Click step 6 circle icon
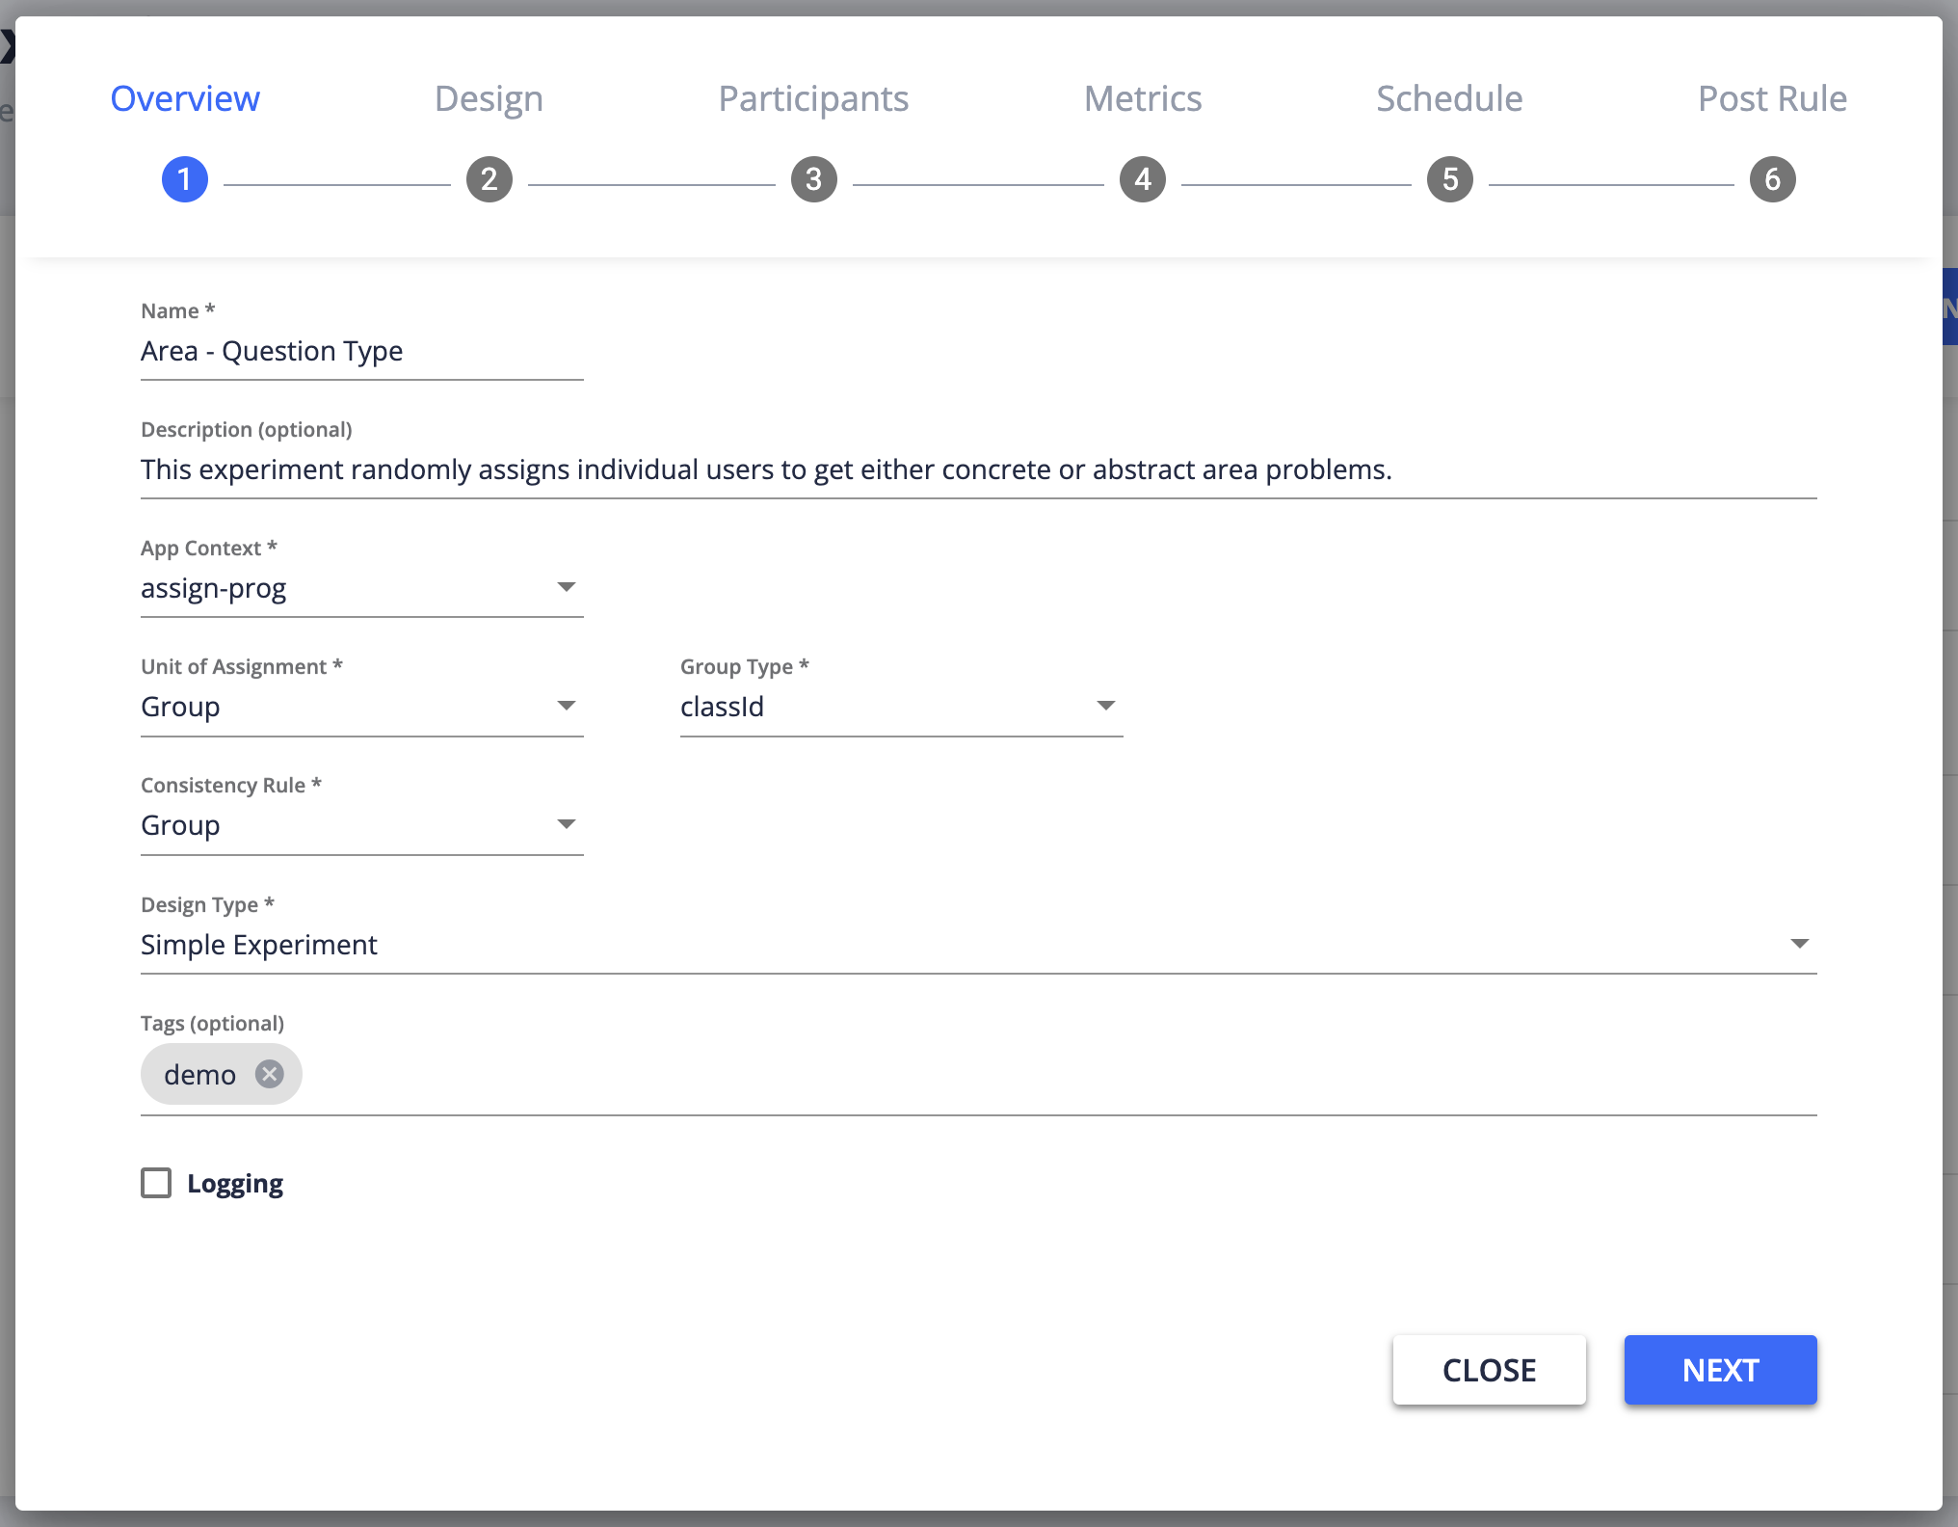Screen dimensions: 1958x1527 pyautogui.click(x=1772, y=179)
